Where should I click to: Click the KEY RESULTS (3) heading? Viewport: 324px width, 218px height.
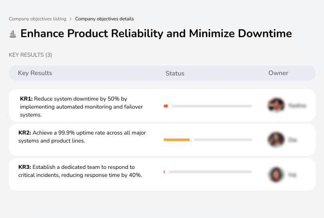(30, 55)
